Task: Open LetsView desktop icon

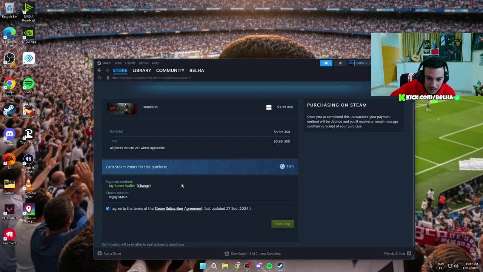Action: tap(28, 61)
